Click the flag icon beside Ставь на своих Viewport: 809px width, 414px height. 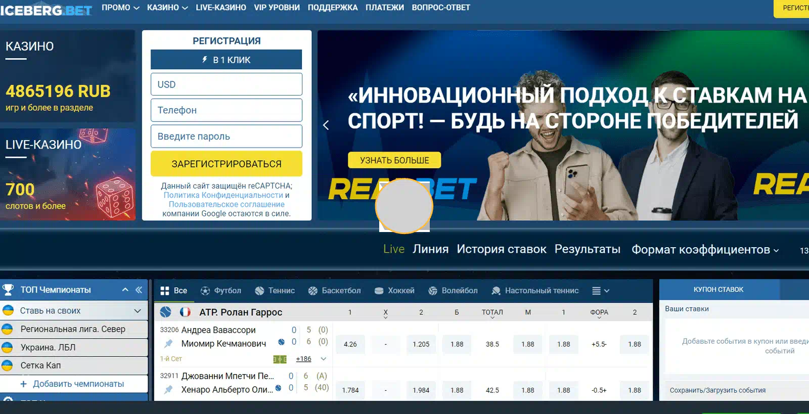[8, 310]
